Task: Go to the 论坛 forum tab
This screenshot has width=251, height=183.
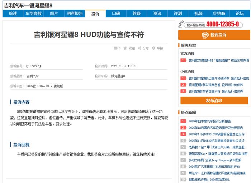Action: (240, 14)
